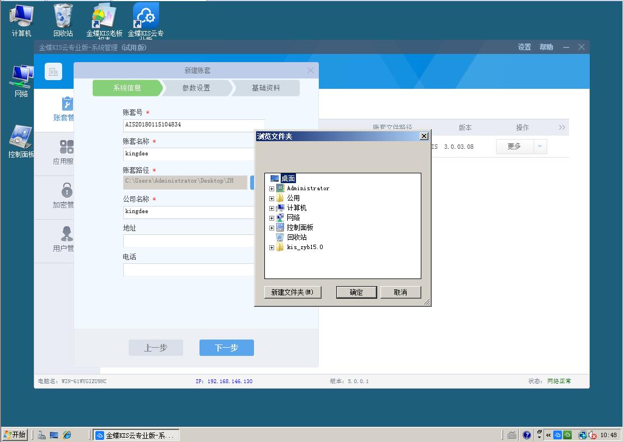Select 网络 in the folder tree

pos(293,217)
